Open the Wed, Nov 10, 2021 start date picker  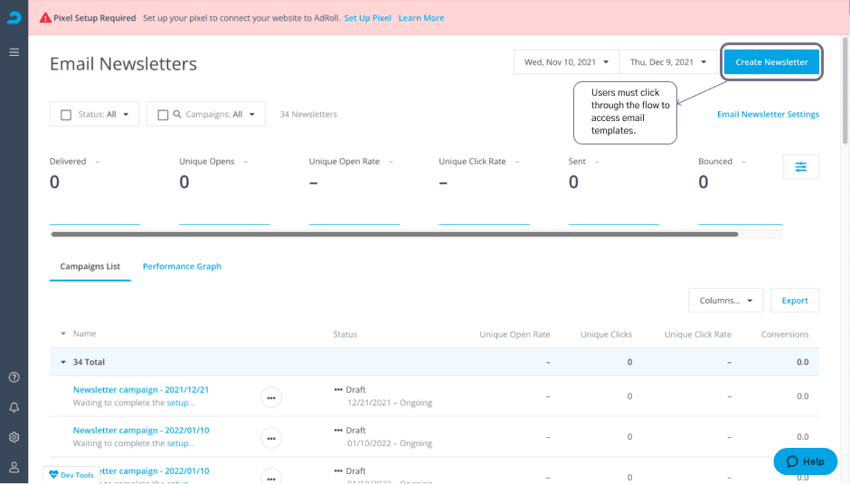[x=566, y=62]
